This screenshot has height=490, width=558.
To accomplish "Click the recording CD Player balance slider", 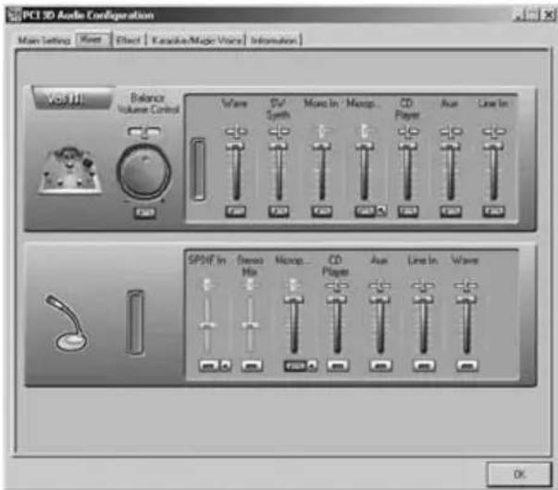I will click(x=337, y=285).
